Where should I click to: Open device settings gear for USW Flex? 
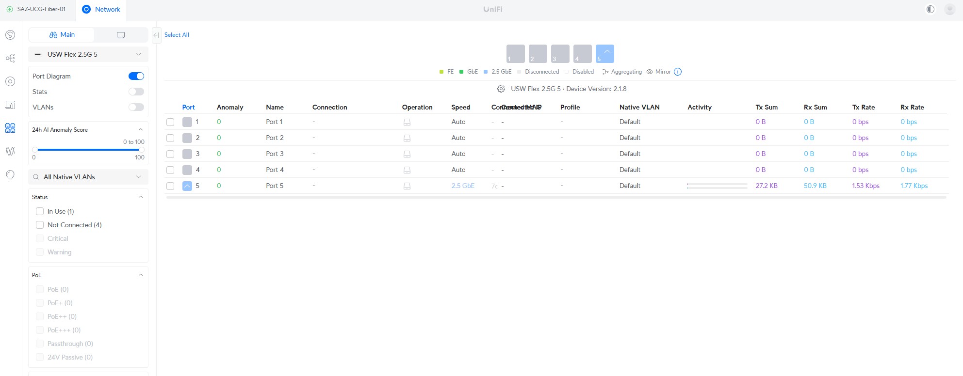tap(501, 89)
